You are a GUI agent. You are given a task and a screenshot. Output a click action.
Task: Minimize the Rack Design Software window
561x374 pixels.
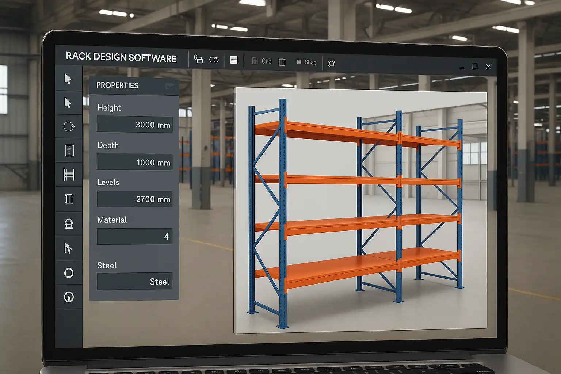click(x=462, y=68)
